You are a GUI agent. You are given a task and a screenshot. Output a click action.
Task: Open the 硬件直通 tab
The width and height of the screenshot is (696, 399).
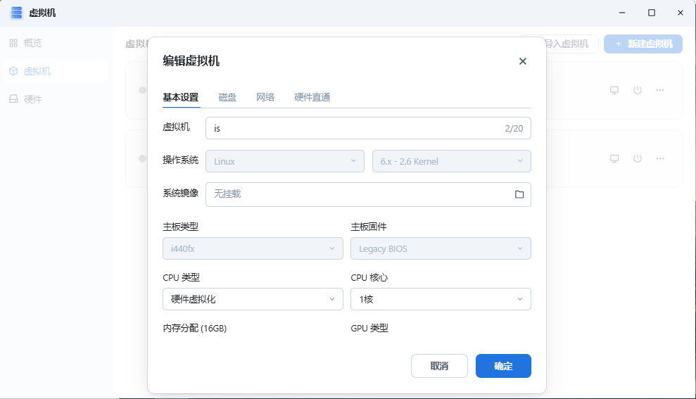312,97
